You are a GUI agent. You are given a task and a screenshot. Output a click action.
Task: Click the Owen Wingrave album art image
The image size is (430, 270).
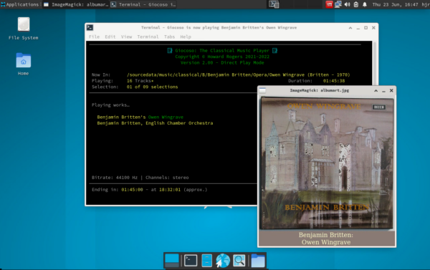(327, 163)
